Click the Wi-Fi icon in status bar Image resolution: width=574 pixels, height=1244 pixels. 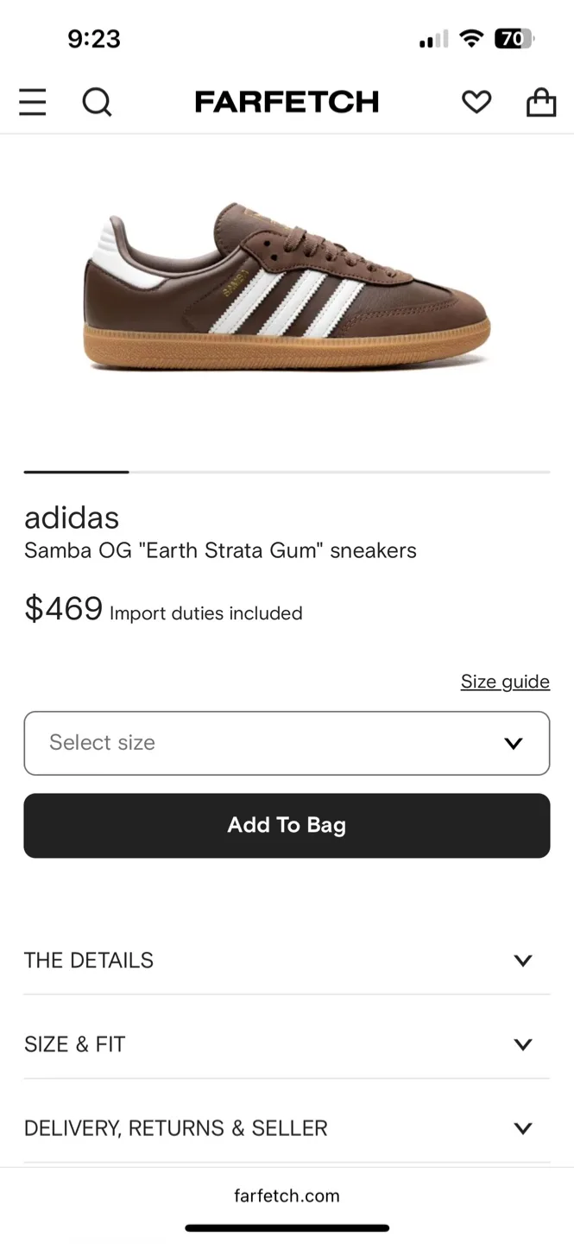[x=471, y=38]
